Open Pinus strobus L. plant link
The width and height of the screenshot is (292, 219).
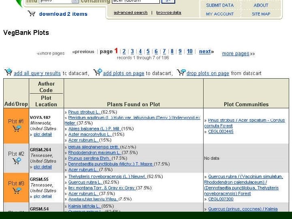click(x=84, y=112)
